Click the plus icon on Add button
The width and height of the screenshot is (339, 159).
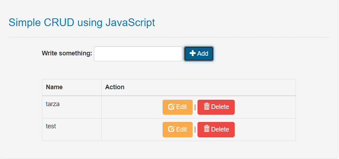pos(193,53)
